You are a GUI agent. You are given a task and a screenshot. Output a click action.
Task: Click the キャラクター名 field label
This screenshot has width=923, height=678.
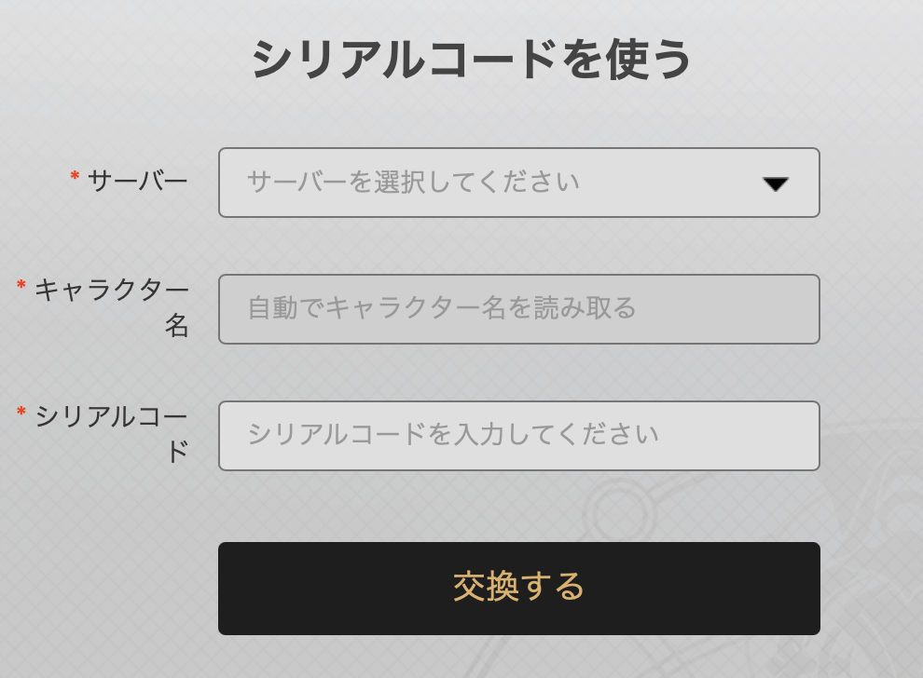[x=112, y=307]
